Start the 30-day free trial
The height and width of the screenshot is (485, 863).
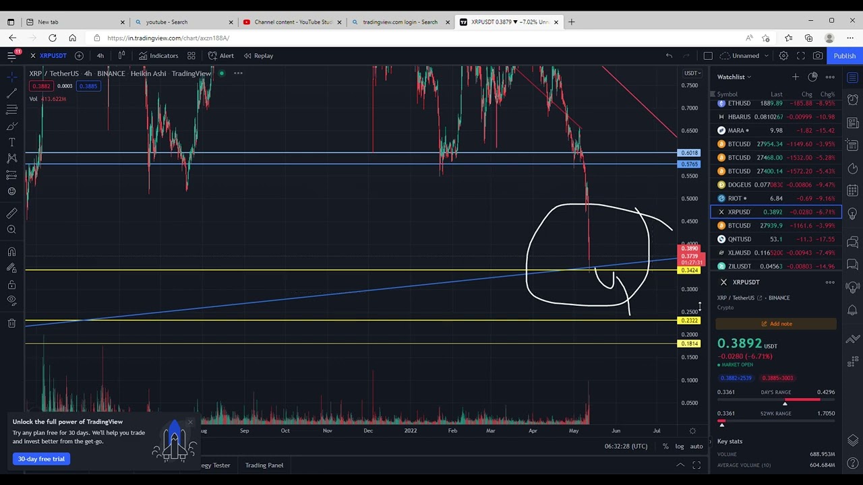click(41, 459)
